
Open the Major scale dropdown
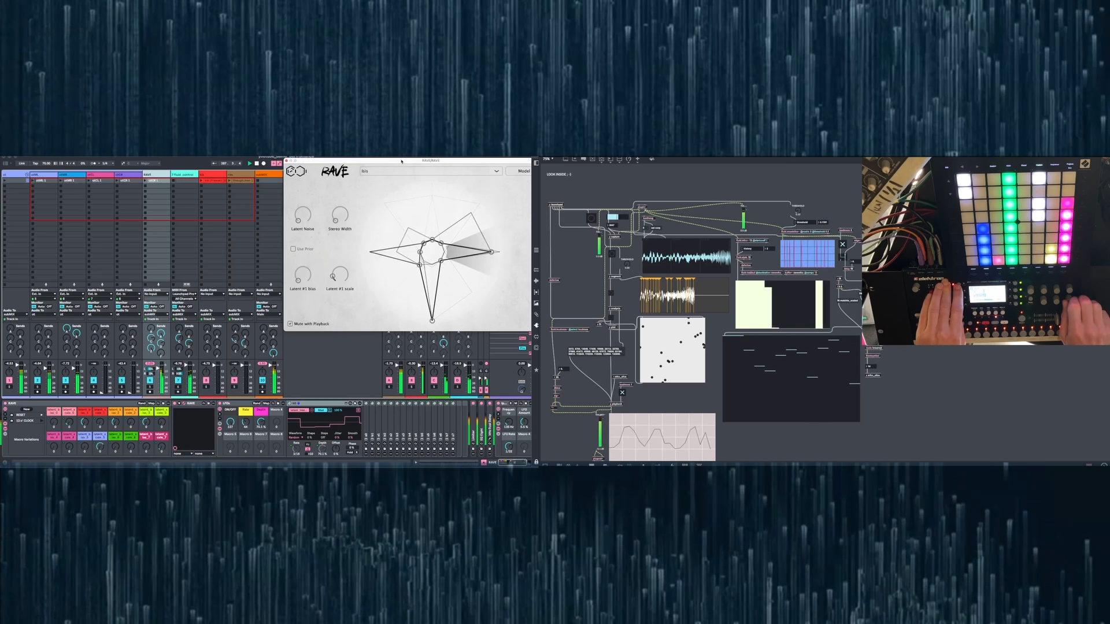pyautogui.click(x=150, y=164)
